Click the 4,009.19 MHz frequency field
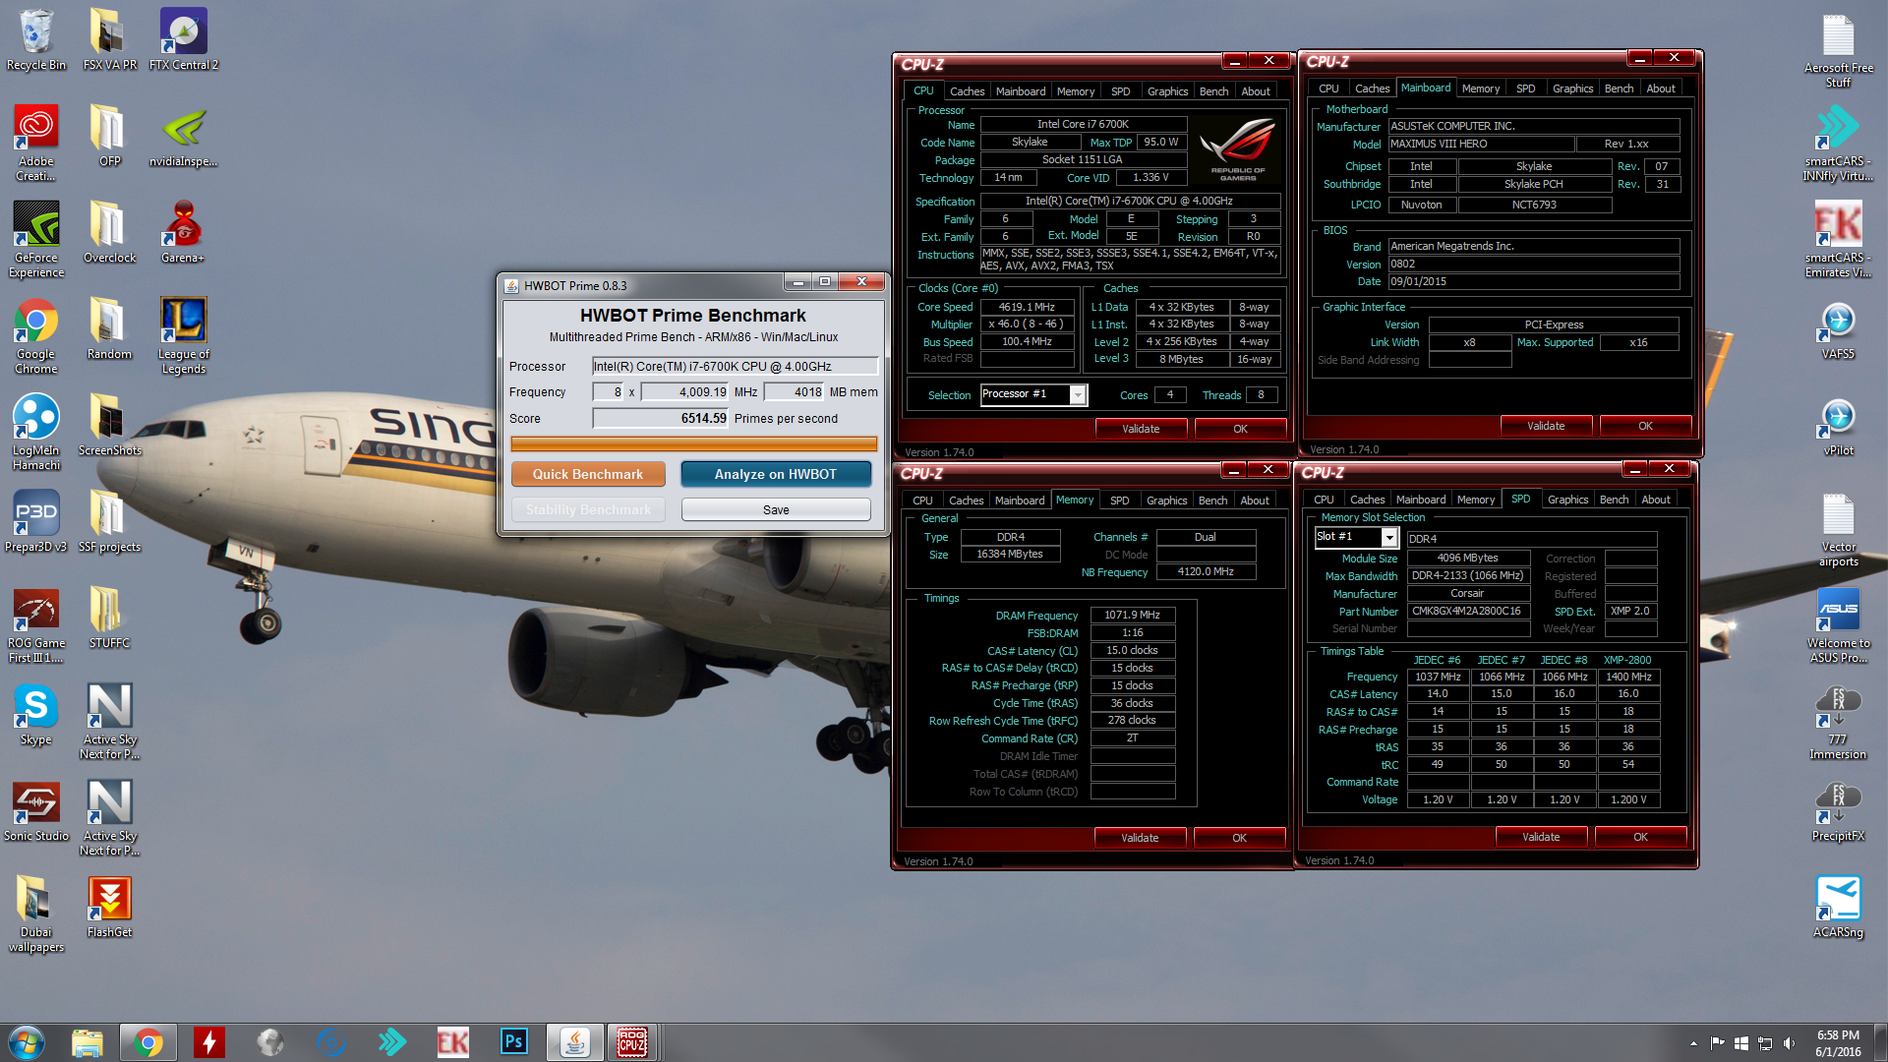The width and height of the screenshot is (1888, 1062). [x=684, y=391]
